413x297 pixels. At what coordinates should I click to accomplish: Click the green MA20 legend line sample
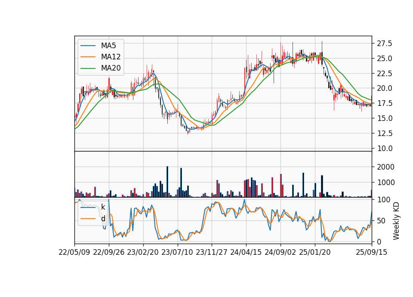point(88,68)
